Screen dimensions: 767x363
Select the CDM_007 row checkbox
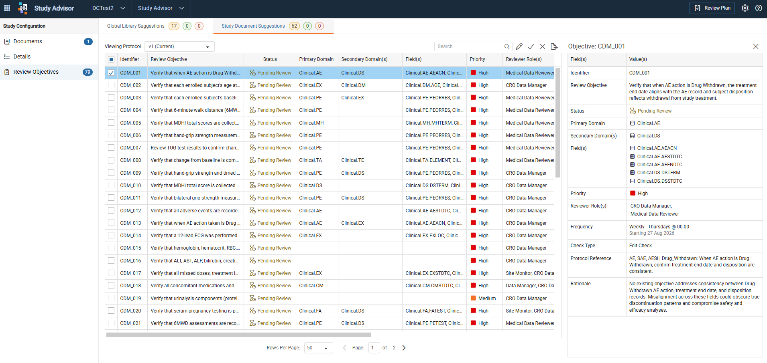(x=111, y=148)
